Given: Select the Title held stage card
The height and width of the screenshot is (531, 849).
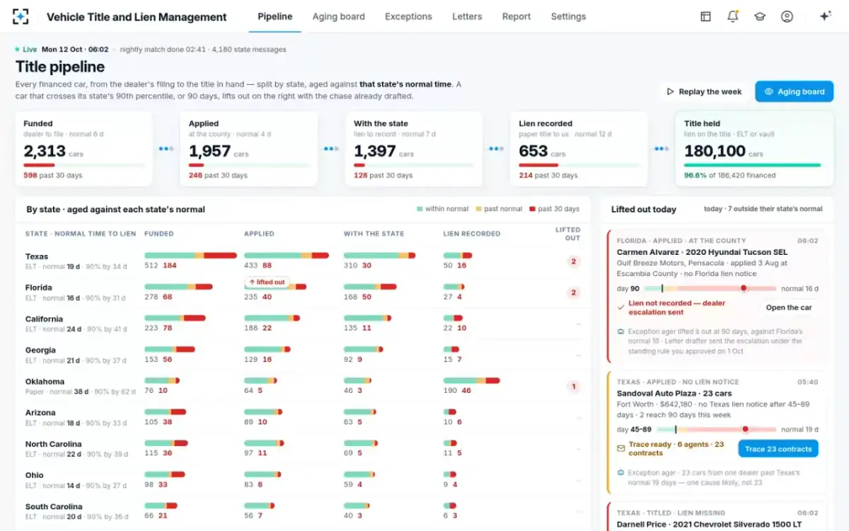Looking at the screenshot, I should tap(753, 149).
